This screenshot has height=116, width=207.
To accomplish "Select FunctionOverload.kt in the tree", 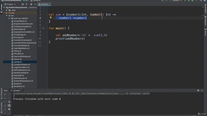I will pos(23,40).
